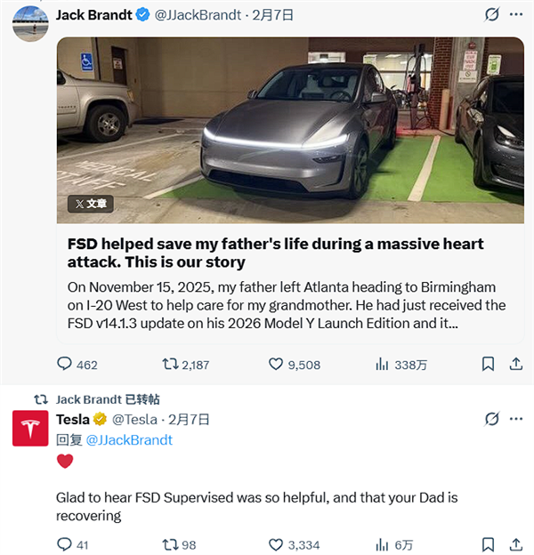Repost Tesla's reply with 98 reposts

pyautogui.click(x=169, y=544)
